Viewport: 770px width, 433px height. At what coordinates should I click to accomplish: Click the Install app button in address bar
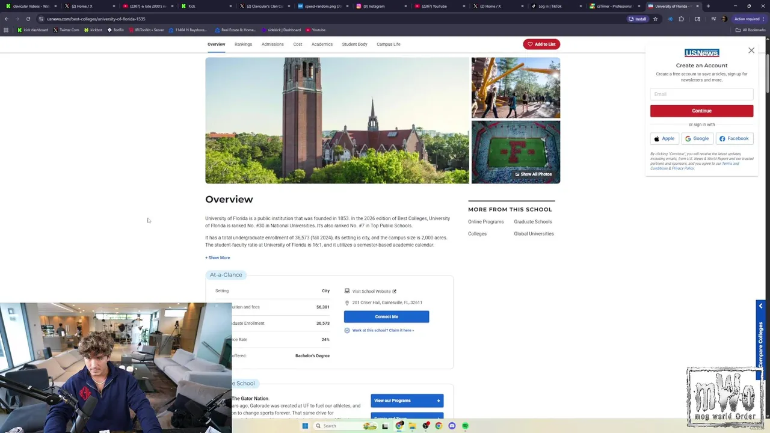637,19
